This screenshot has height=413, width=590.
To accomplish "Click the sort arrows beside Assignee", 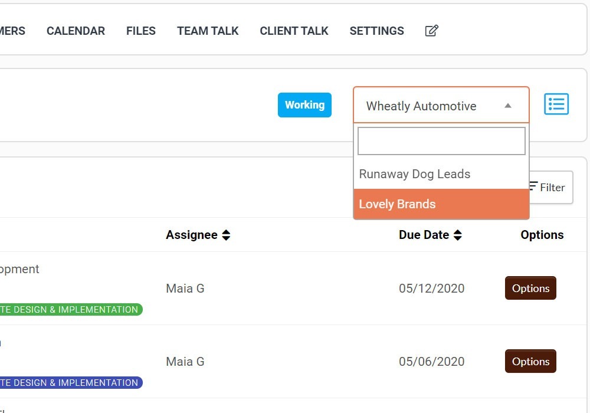I will point(226,235).
